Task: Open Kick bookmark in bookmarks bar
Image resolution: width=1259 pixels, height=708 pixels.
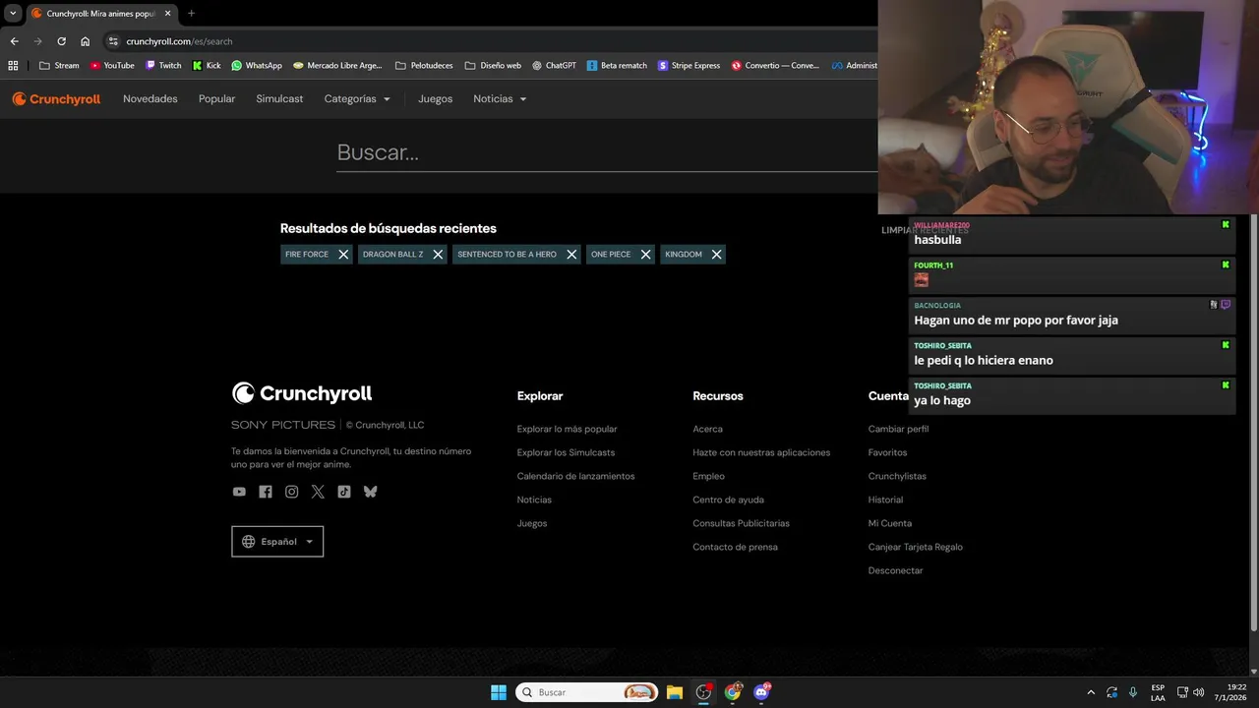Action: (x=207, y=66)
